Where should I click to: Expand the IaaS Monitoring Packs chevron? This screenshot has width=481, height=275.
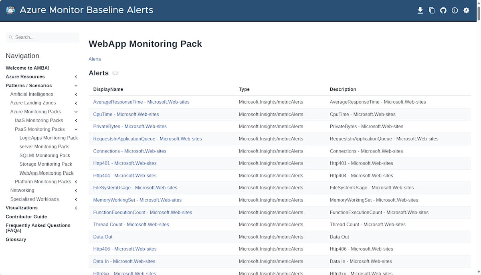point(76,120)
